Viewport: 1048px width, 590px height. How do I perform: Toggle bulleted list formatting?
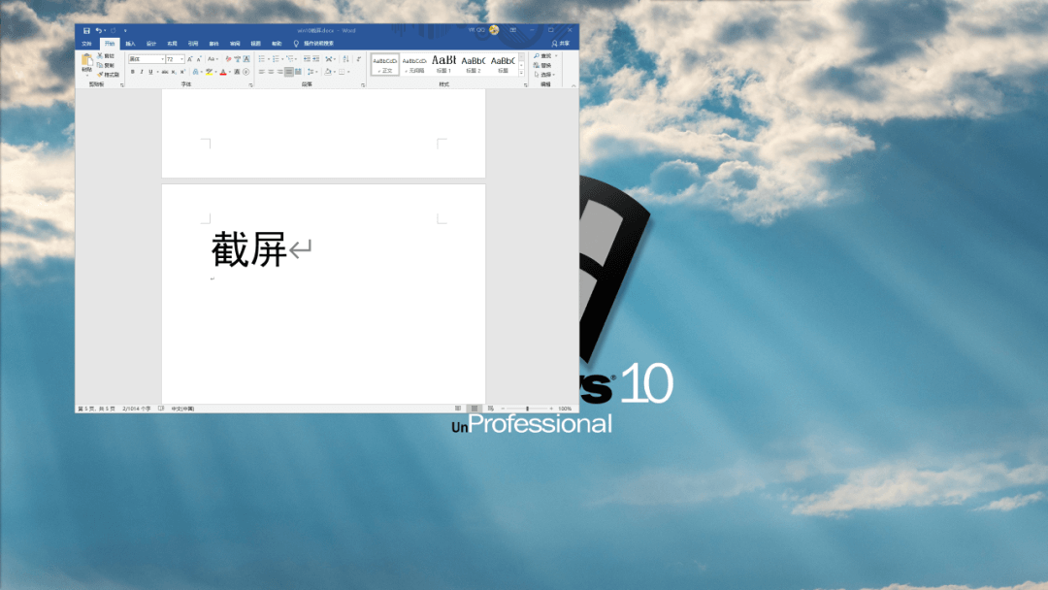[x=260, y=58]
